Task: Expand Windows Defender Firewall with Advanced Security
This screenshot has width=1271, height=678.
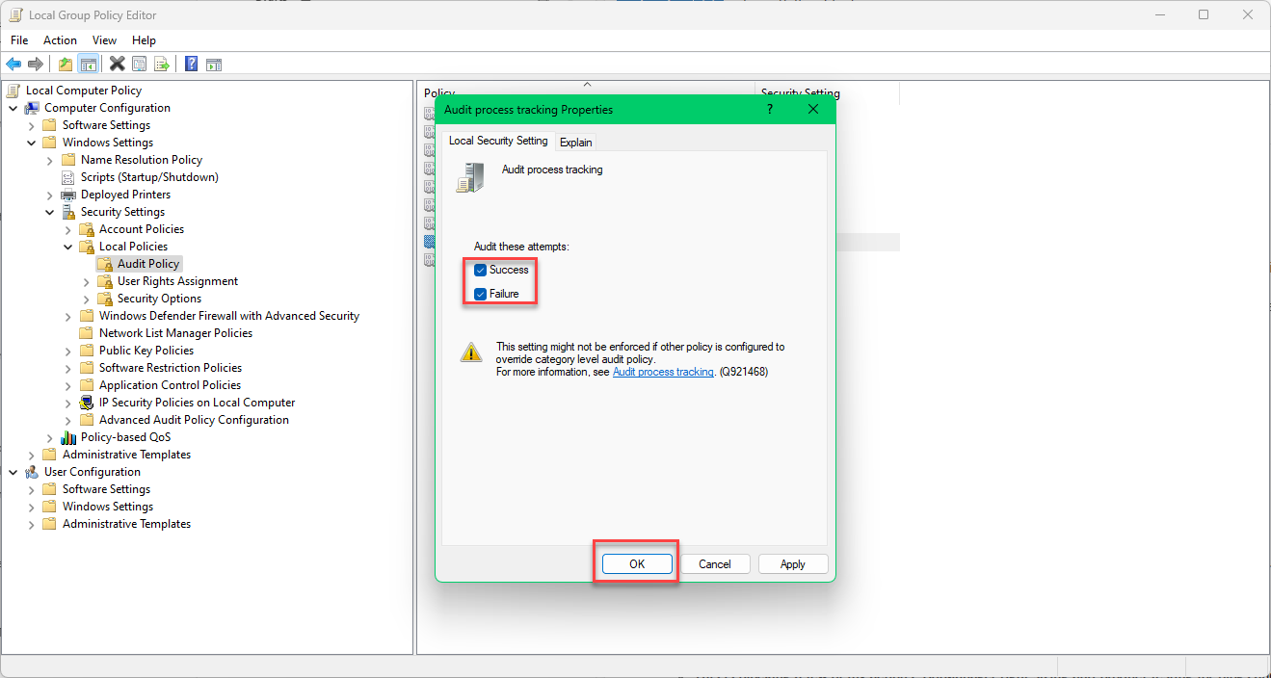Action: click(66, 315)
